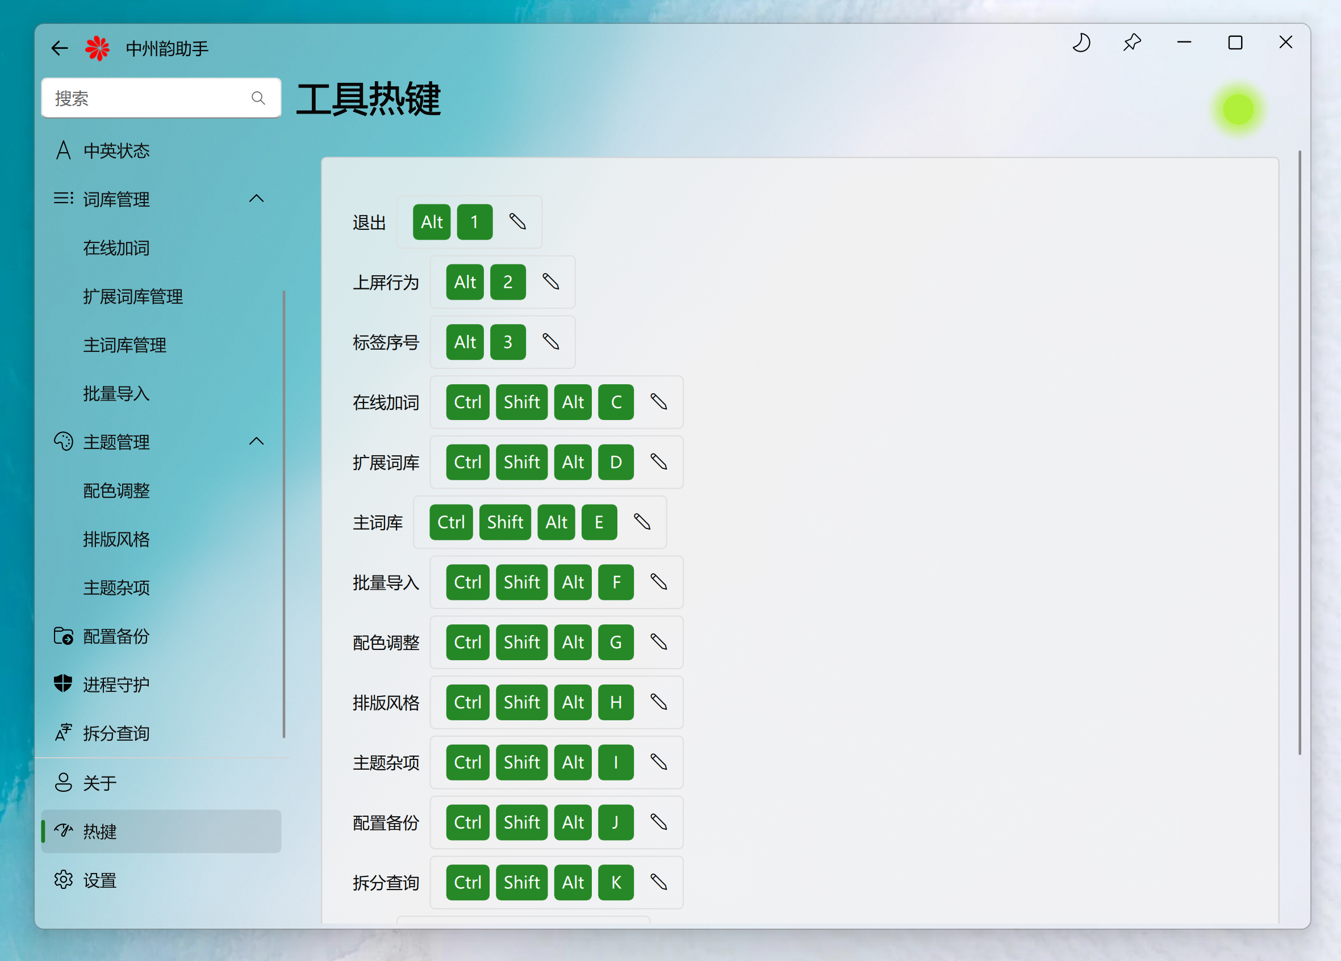1341x961 pixels.
Task: Open 配置备份 from the sidebar
Action: click(116, 636)
